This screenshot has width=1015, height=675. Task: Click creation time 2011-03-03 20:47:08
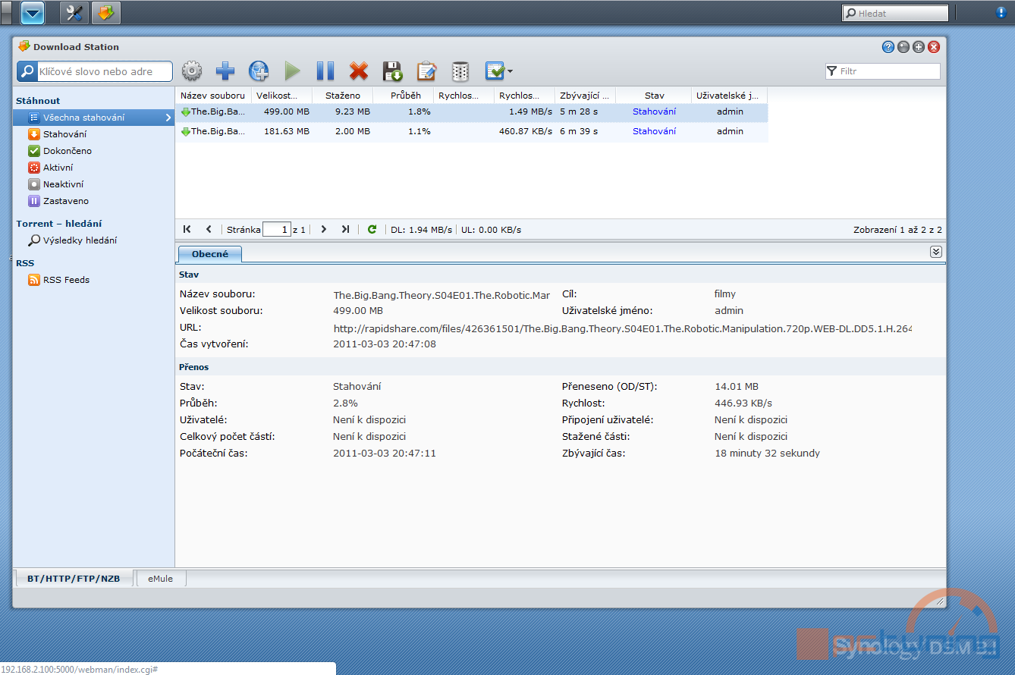385,344
